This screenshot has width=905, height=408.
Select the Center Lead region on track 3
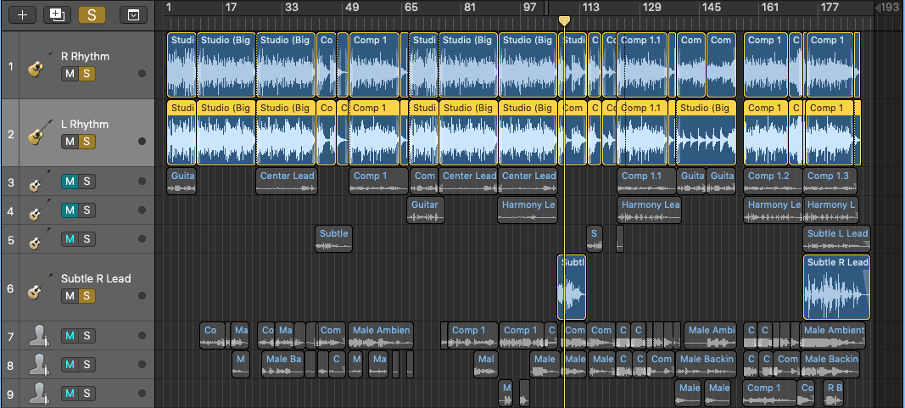point(287,181)
